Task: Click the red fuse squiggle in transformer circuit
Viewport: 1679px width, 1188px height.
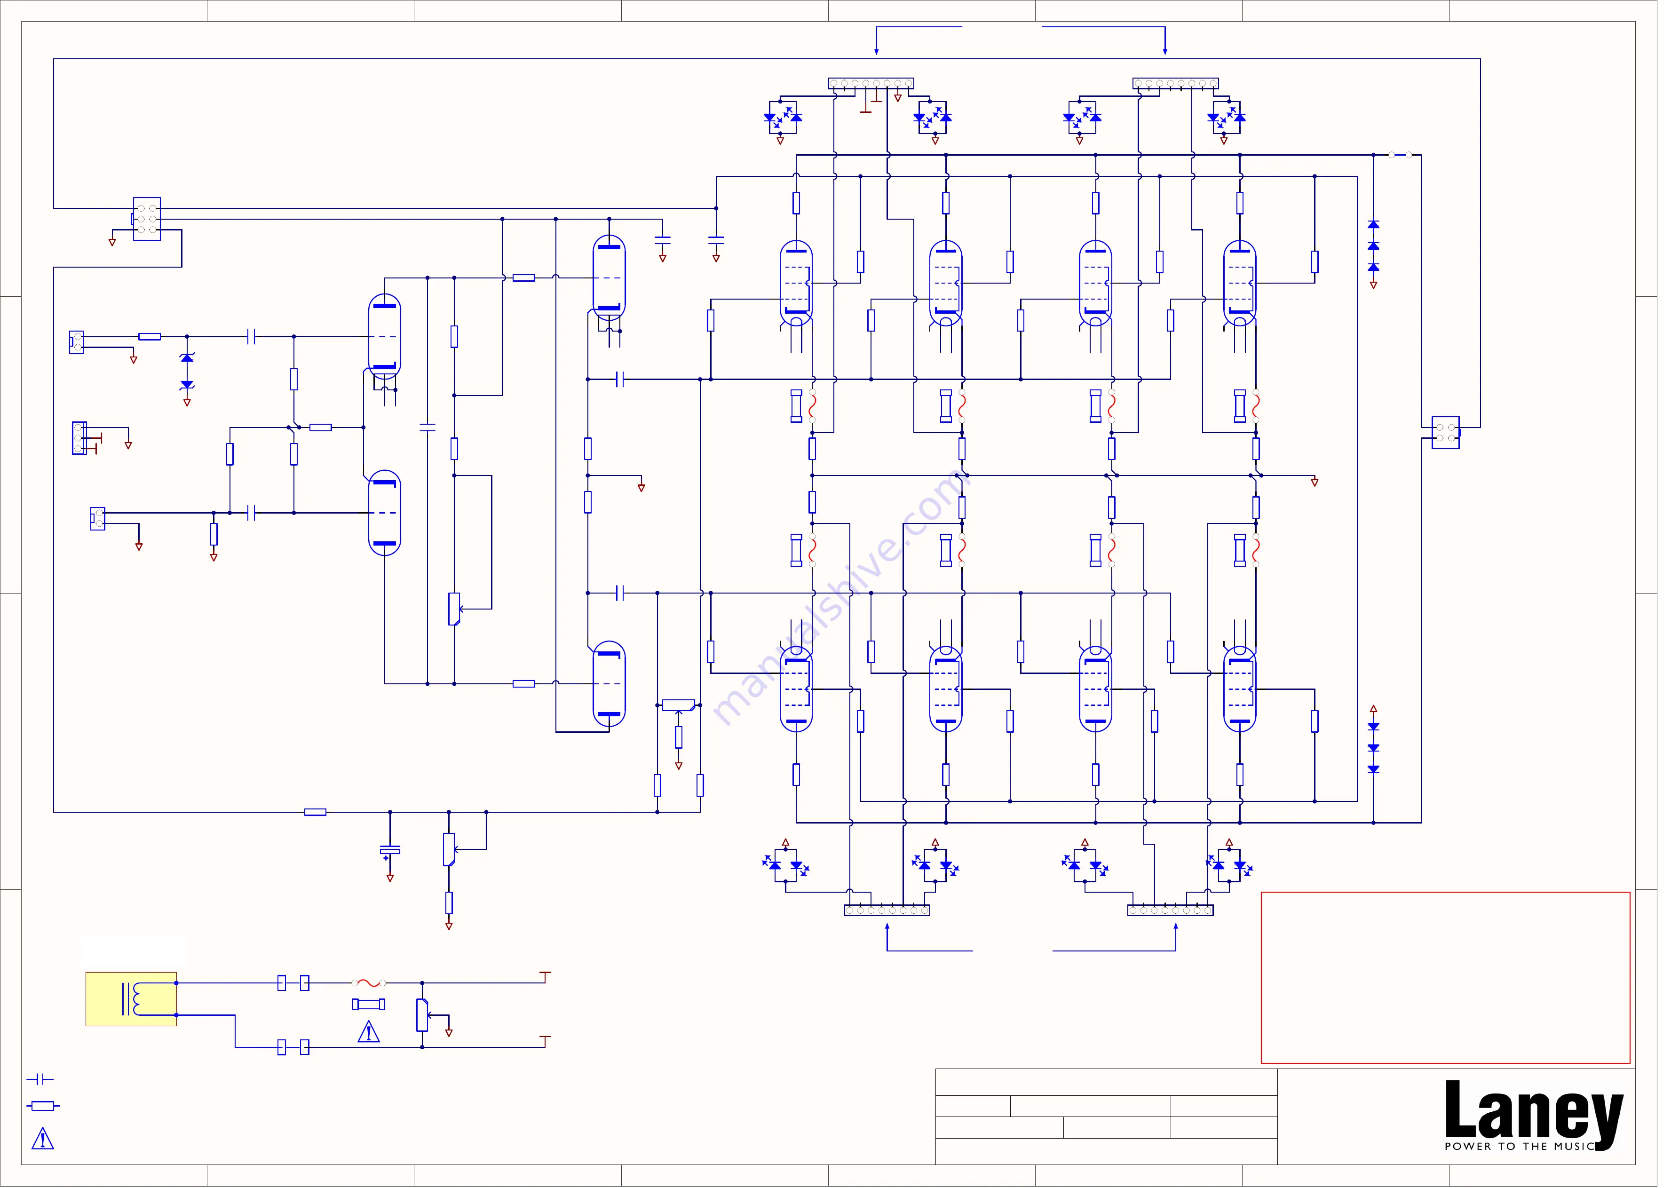Action: 369,983
